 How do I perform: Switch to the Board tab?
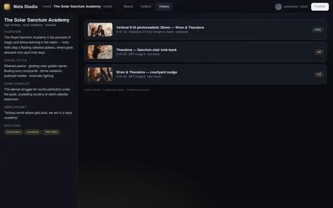point(128,6)
